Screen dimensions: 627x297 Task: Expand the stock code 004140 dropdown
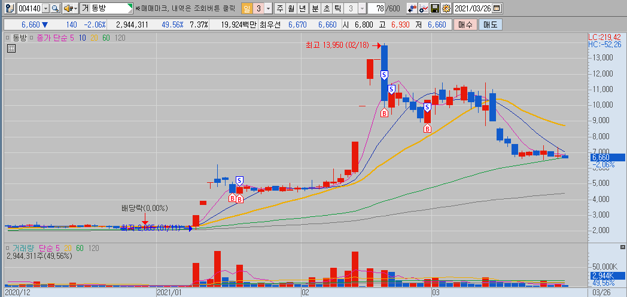[x=45, y=8]
